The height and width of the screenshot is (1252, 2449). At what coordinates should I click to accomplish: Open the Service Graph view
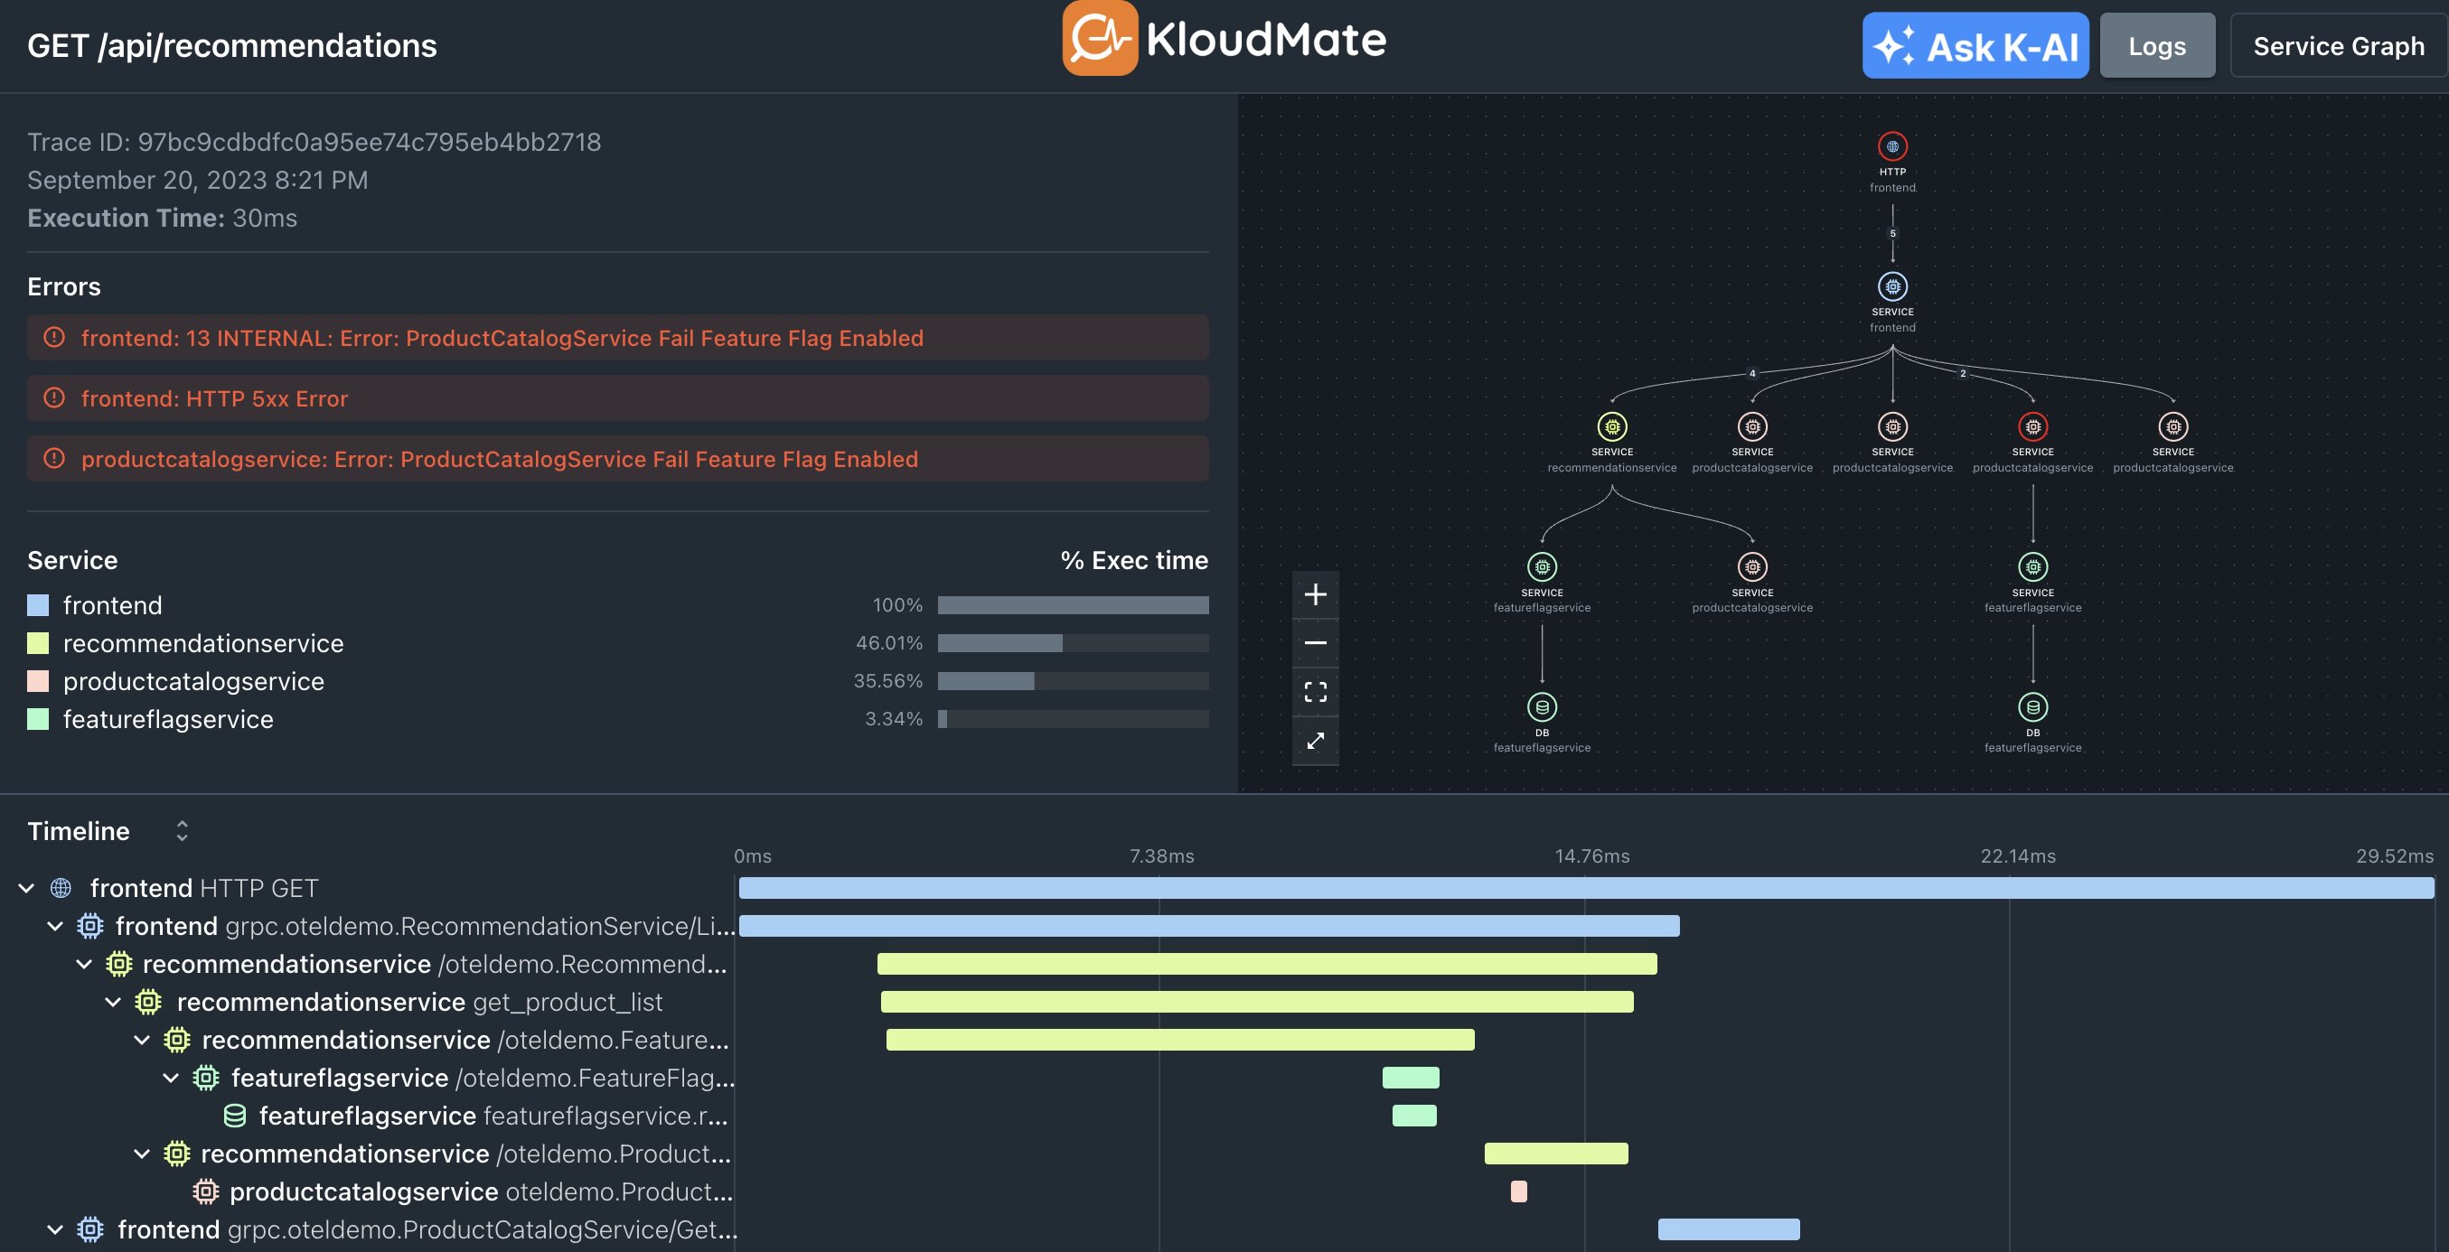click(x=2338, y=44)
